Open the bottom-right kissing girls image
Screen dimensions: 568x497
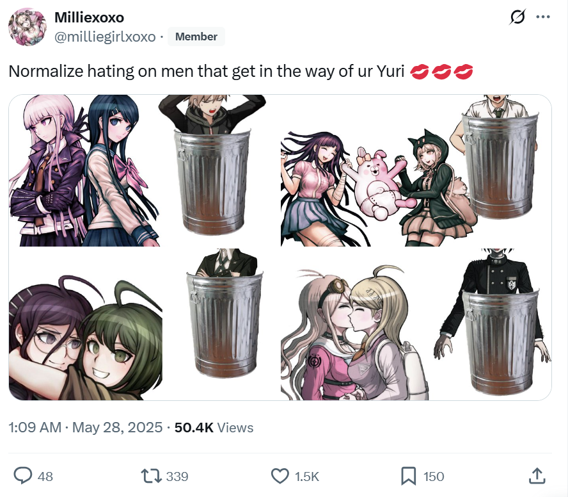(x=416, y=324)
